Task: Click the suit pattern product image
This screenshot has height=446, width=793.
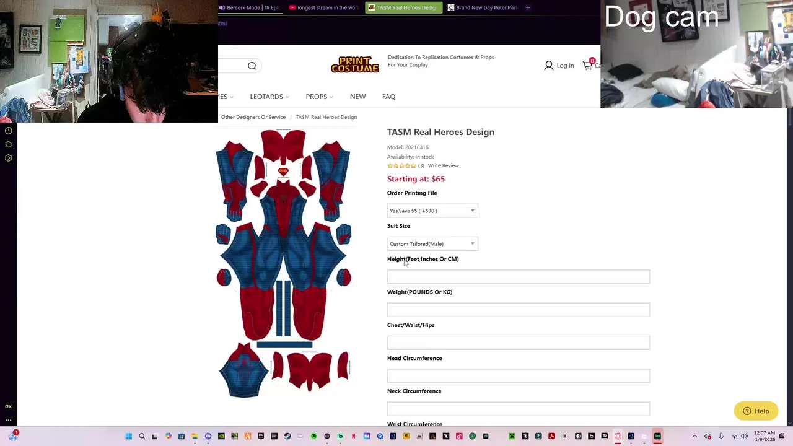Action: pyautogui.click(x=284, y=263)
